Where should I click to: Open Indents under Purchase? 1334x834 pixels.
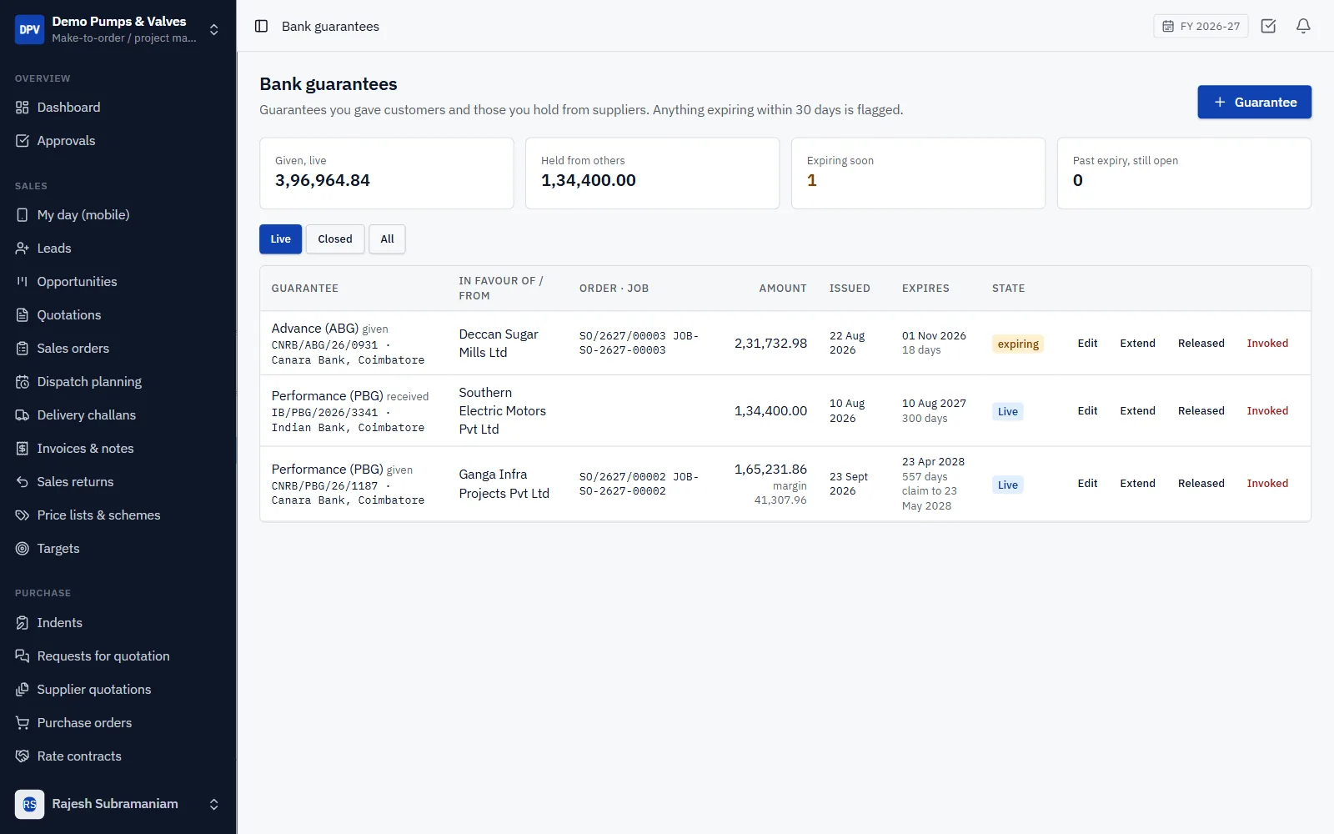[118, 623]
